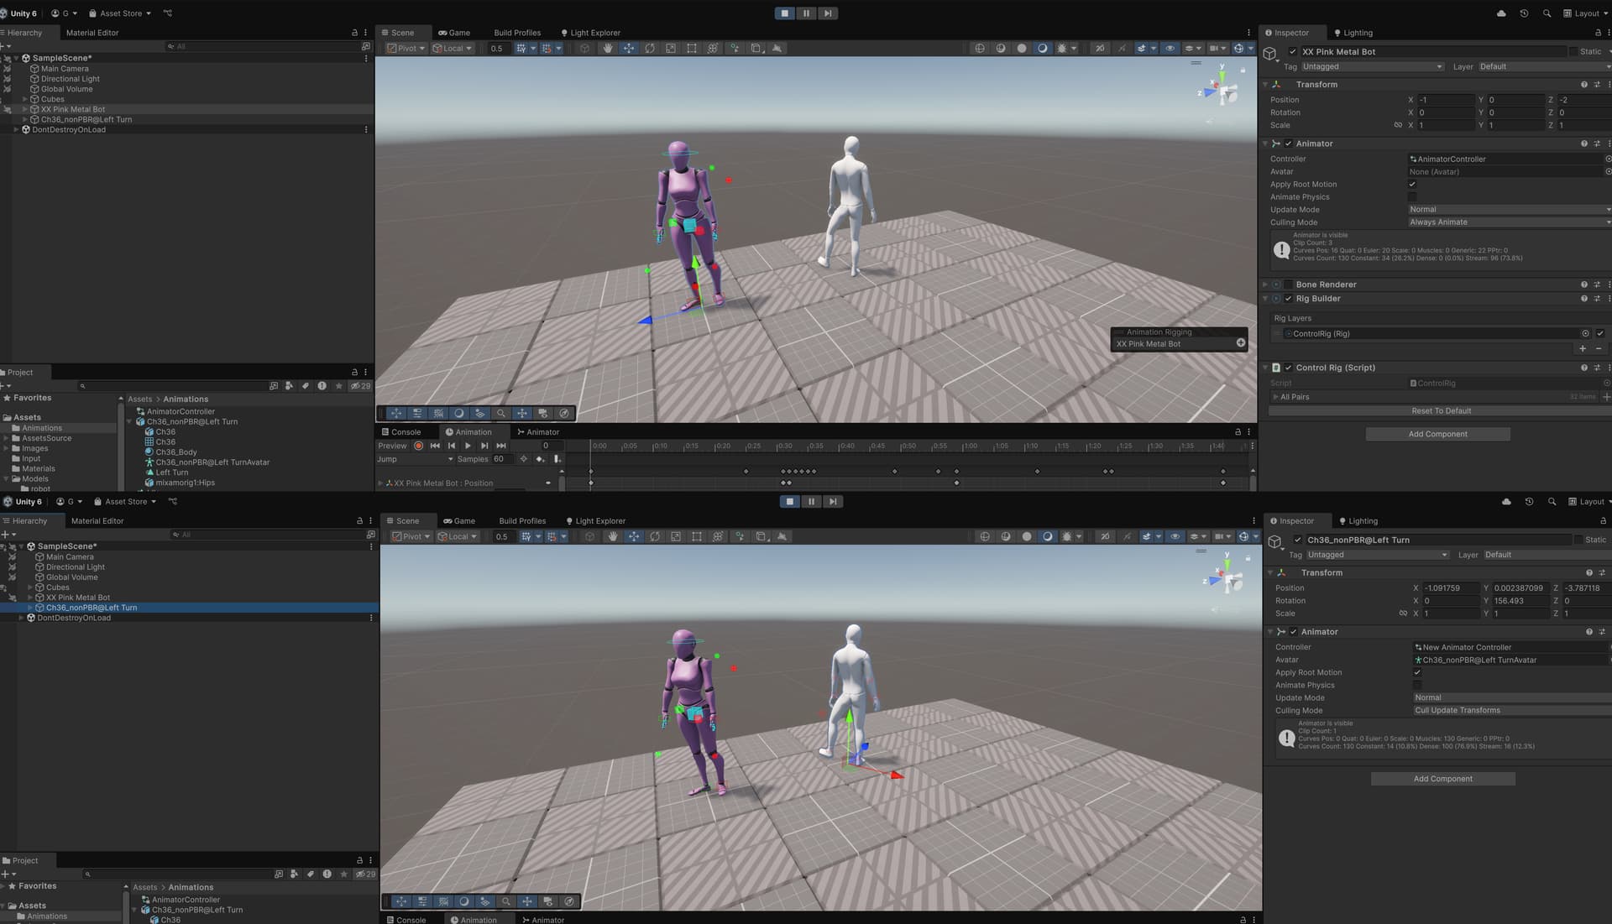The width and height of the screenshot is (1612, 924).
Task: Click the Add Component button
Action: point(1437,434)
